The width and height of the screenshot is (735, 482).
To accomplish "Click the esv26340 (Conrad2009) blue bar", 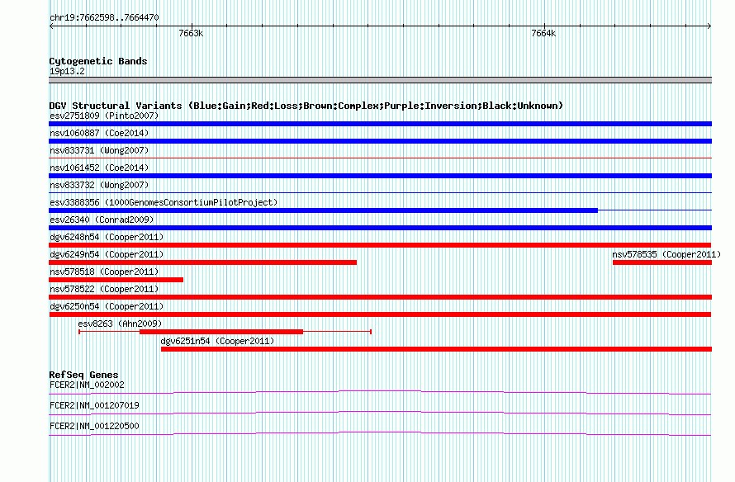I will pyautogui.click(x=380, y=228).
